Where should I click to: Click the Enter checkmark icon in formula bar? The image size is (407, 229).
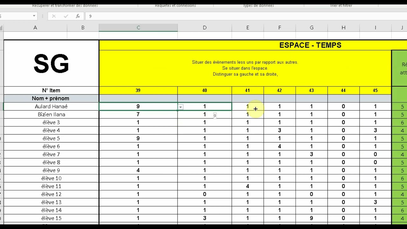coord(66,16)
